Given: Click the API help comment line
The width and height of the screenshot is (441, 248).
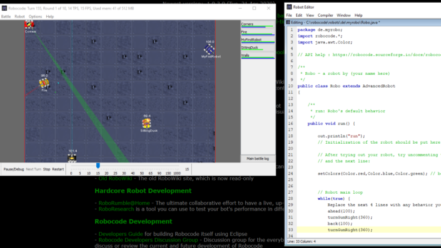Looking at the screenshot, I should coord(369,55).
